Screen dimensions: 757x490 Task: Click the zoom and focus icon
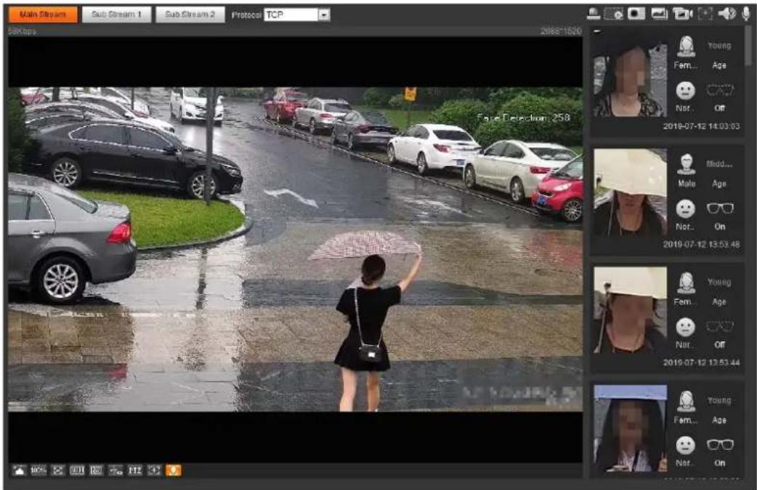(x=154, y=470)
